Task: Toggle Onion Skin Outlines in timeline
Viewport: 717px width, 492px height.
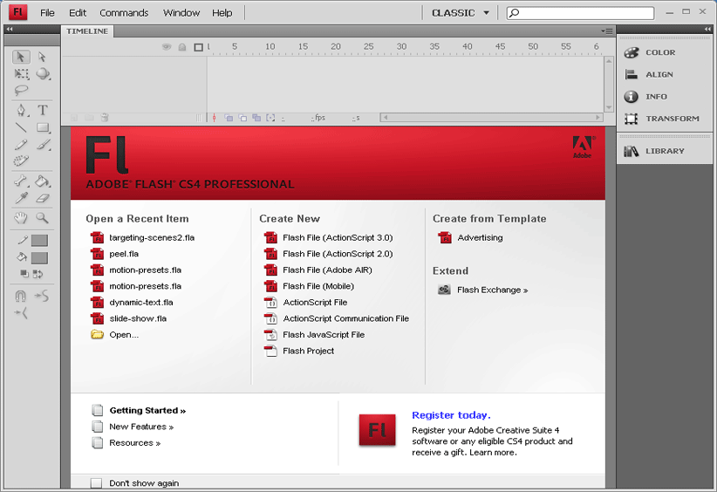Action: coord(242,118)
